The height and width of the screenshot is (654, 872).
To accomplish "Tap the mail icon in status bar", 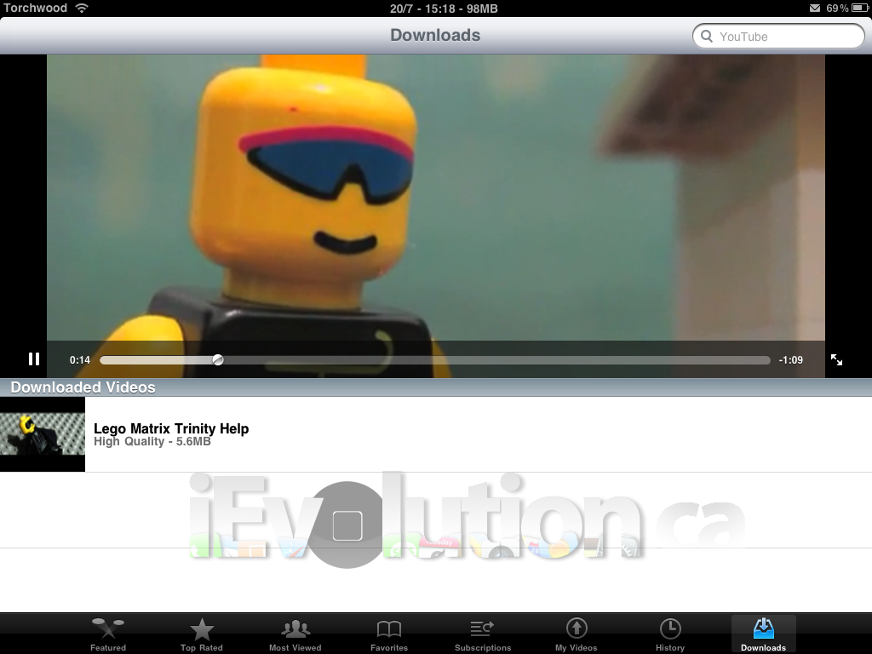I will 815,9.
